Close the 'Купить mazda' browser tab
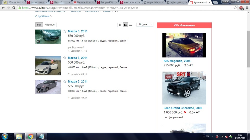 pyautogui.click(x=209, y=2)
